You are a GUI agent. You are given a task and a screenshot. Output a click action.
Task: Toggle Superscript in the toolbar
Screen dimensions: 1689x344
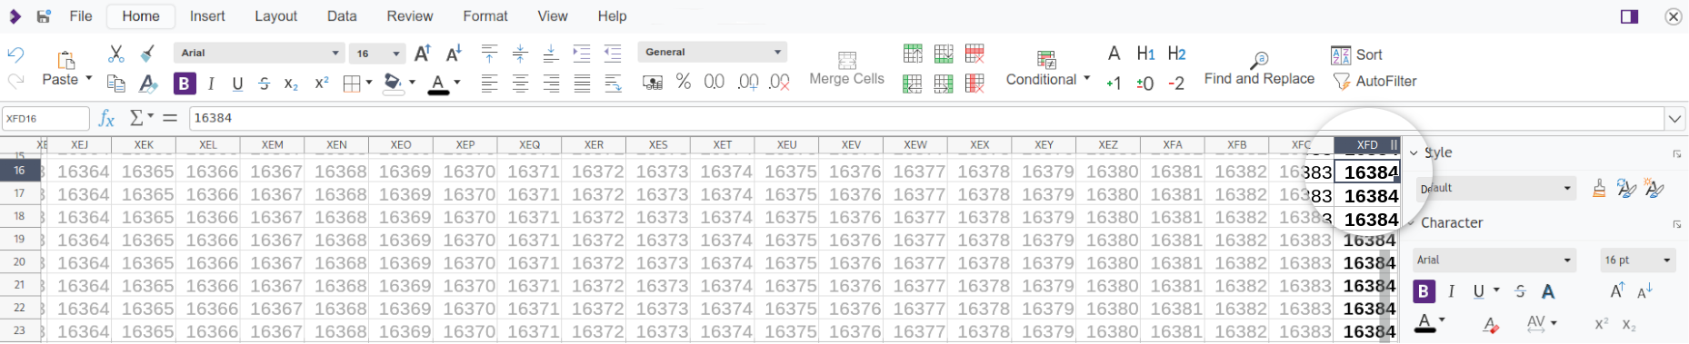[x=321, y=84]
